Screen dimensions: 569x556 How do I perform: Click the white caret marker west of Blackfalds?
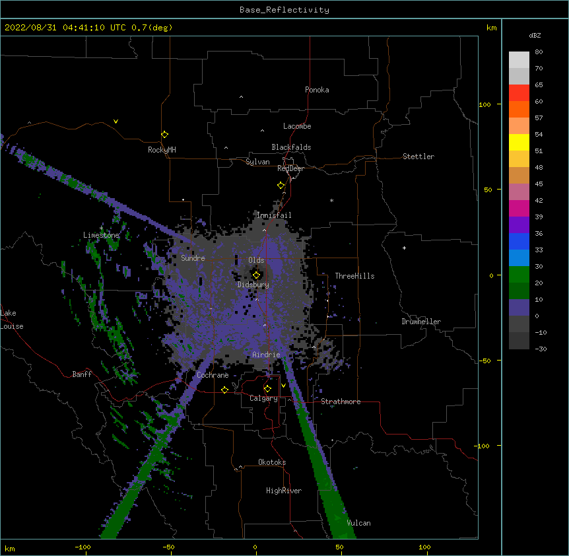tap(226, 148)
